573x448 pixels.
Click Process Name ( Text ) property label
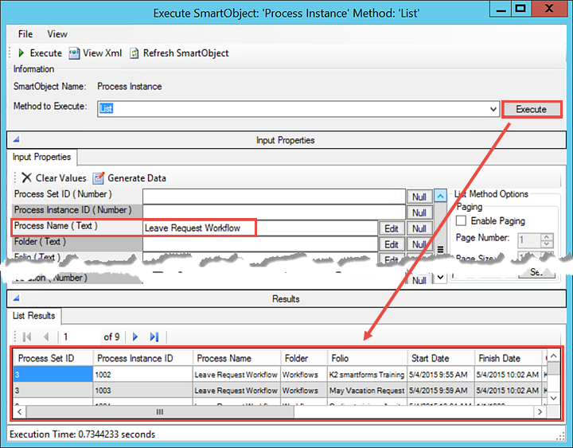[x=56, y=226]
